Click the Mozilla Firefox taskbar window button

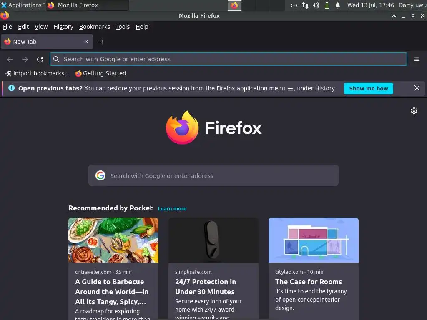(x=88, y=5)
